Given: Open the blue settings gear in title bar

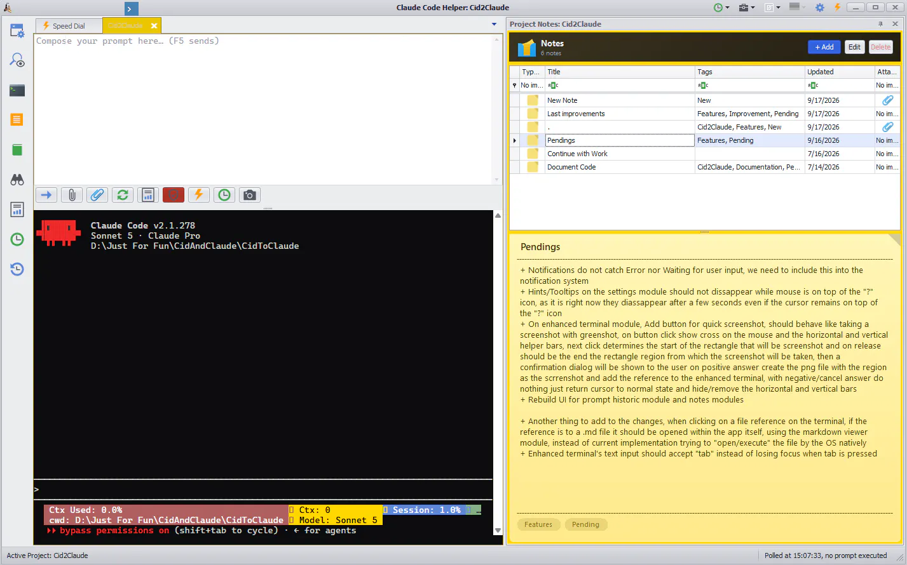Looking at the screenshot, I should tap(820, 8).
